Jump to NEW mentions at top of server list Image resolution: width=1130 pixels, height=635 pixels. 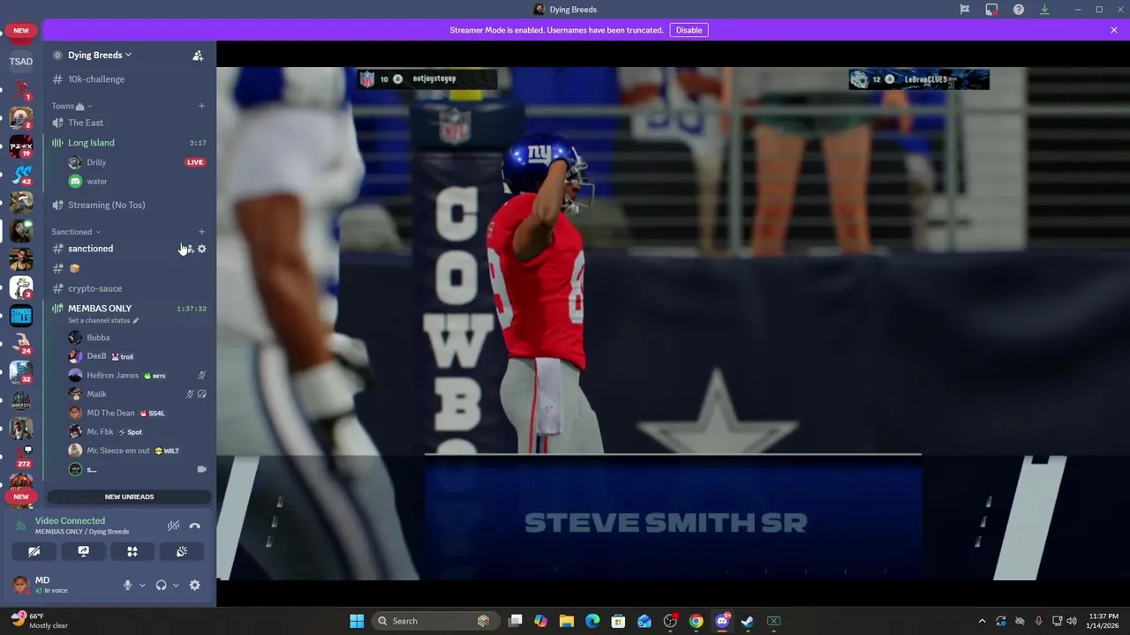21,31
